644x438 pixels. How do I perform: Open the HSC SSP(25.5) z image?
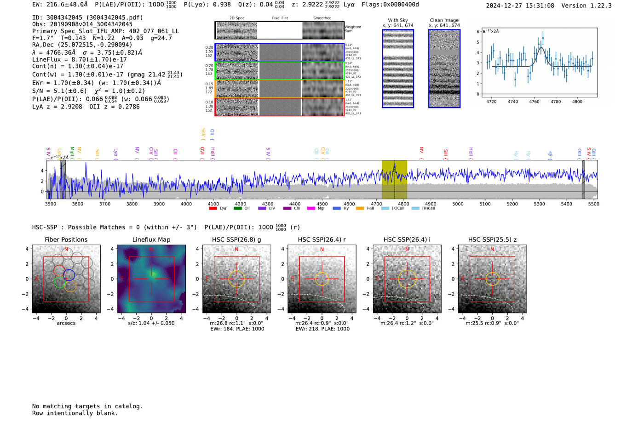point(492,279)
